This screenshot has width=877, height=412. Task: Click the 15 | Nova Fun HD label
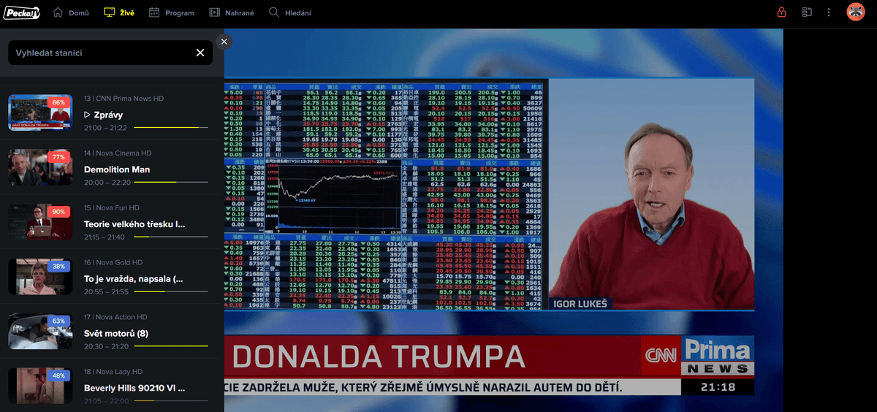(x=113, y=208)
